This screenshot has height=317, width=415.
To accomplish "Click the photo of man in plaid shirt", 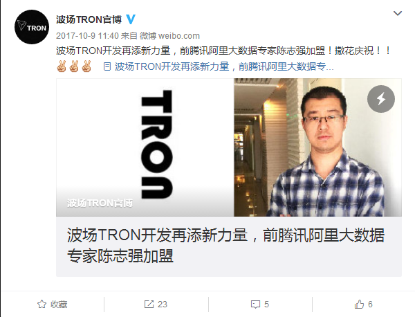I will pyautogui.click(x=317, y=147).
